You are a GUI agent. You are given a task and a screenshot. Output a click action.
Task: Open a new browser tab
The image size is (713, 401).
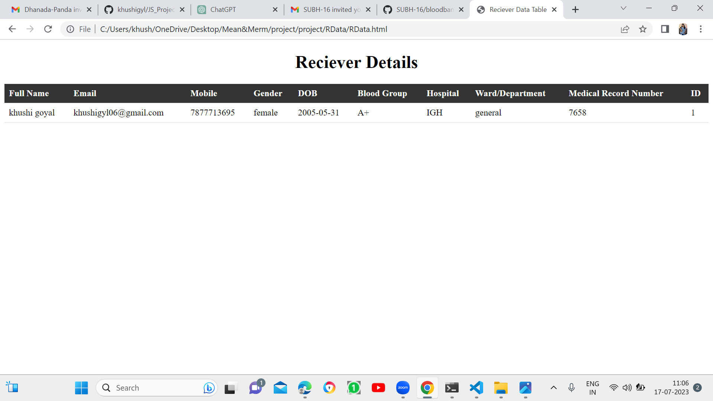(575, 9)
